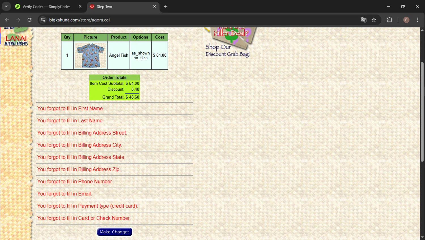Click the 'Billing Address Street' error message
This screenshot has width=425, height=240.
tap(82, 133)
